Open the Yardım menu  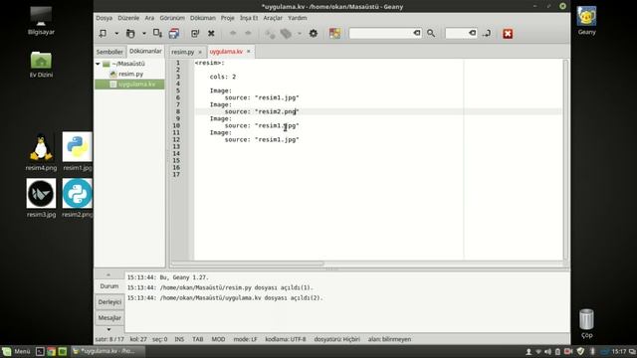coord(298,18)
